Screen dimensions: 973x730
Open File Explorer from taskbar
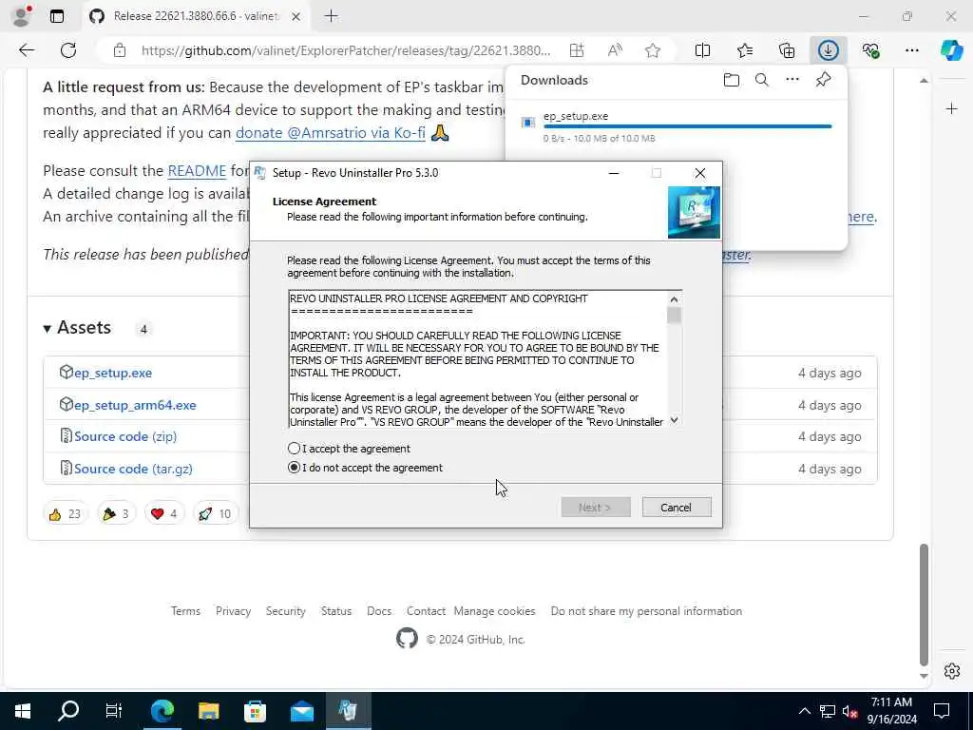tap(208, 711)
